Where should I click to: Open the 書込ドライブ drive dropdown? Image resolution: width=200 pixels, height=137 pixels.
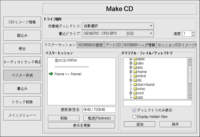coord(151,33)
